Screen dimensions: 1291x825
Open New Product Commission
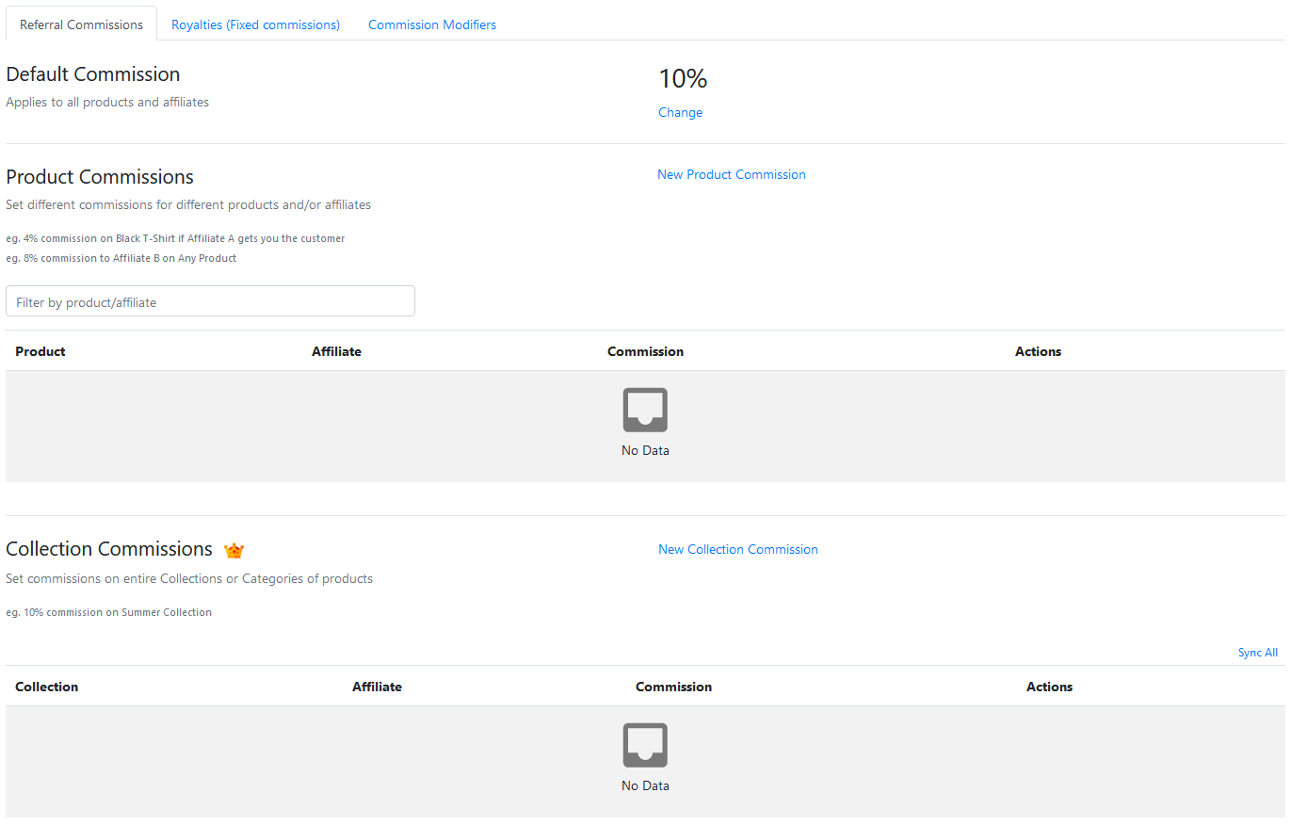click(x=732, y=174)
